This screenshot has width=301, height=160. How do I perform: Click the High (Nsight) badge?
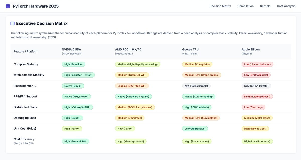click(x=72, y=118)
